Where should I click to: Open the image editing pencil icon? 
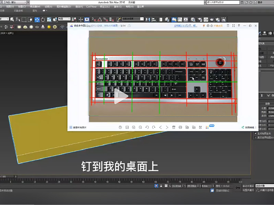point(200,127)
